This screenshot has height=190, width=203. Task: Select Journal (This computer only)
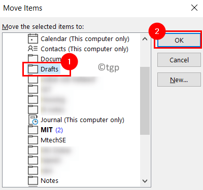tap(82, 120)
